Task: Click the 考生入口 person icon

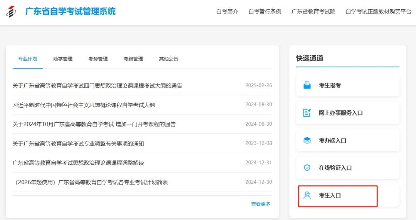Action: click(x=307, y=195)
